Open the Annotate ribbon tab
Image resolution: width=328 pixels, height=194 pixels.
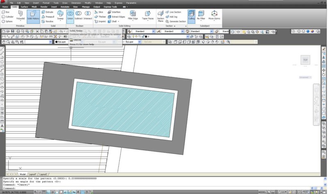pyautogui.click(x=65, y=7)
